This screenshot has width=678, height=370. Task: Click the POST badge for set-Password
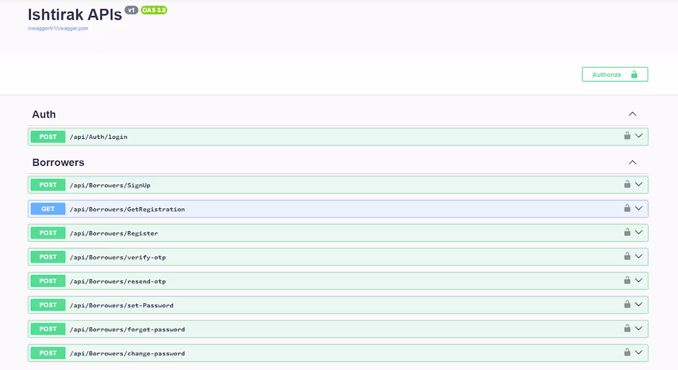48,305
